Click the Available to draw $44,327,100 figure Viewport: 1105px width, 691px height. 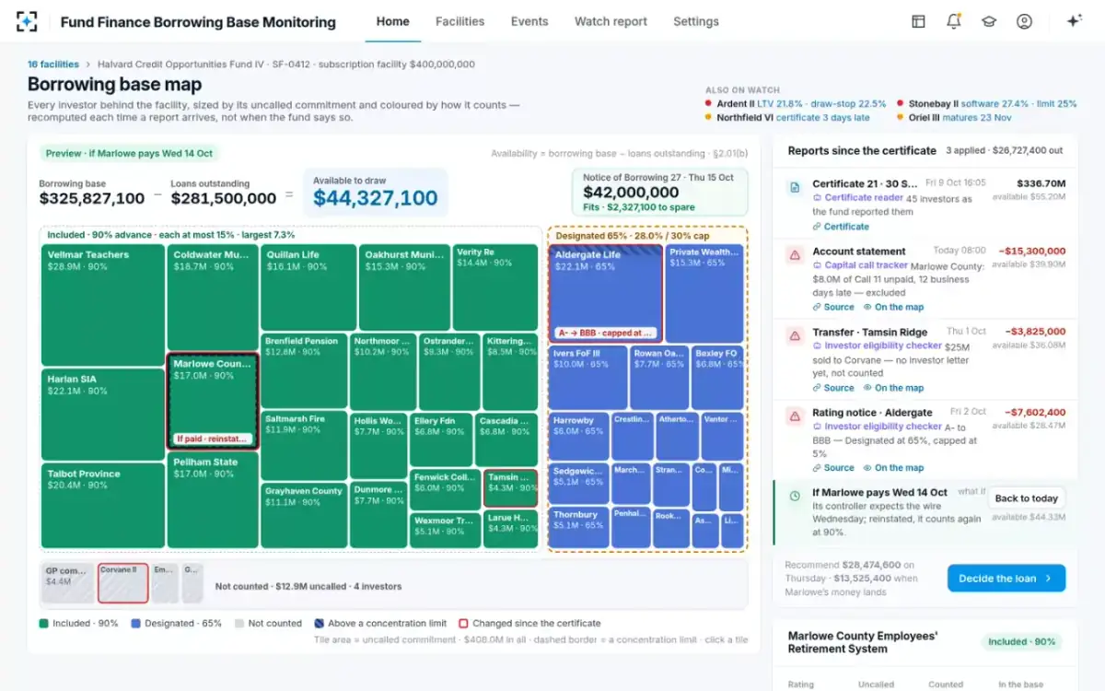375,197
